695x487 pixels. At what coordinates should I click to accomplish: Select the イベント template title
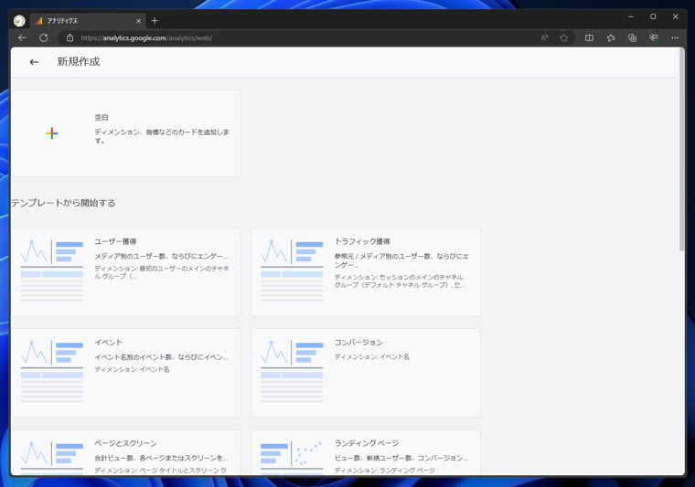[108, 343]
